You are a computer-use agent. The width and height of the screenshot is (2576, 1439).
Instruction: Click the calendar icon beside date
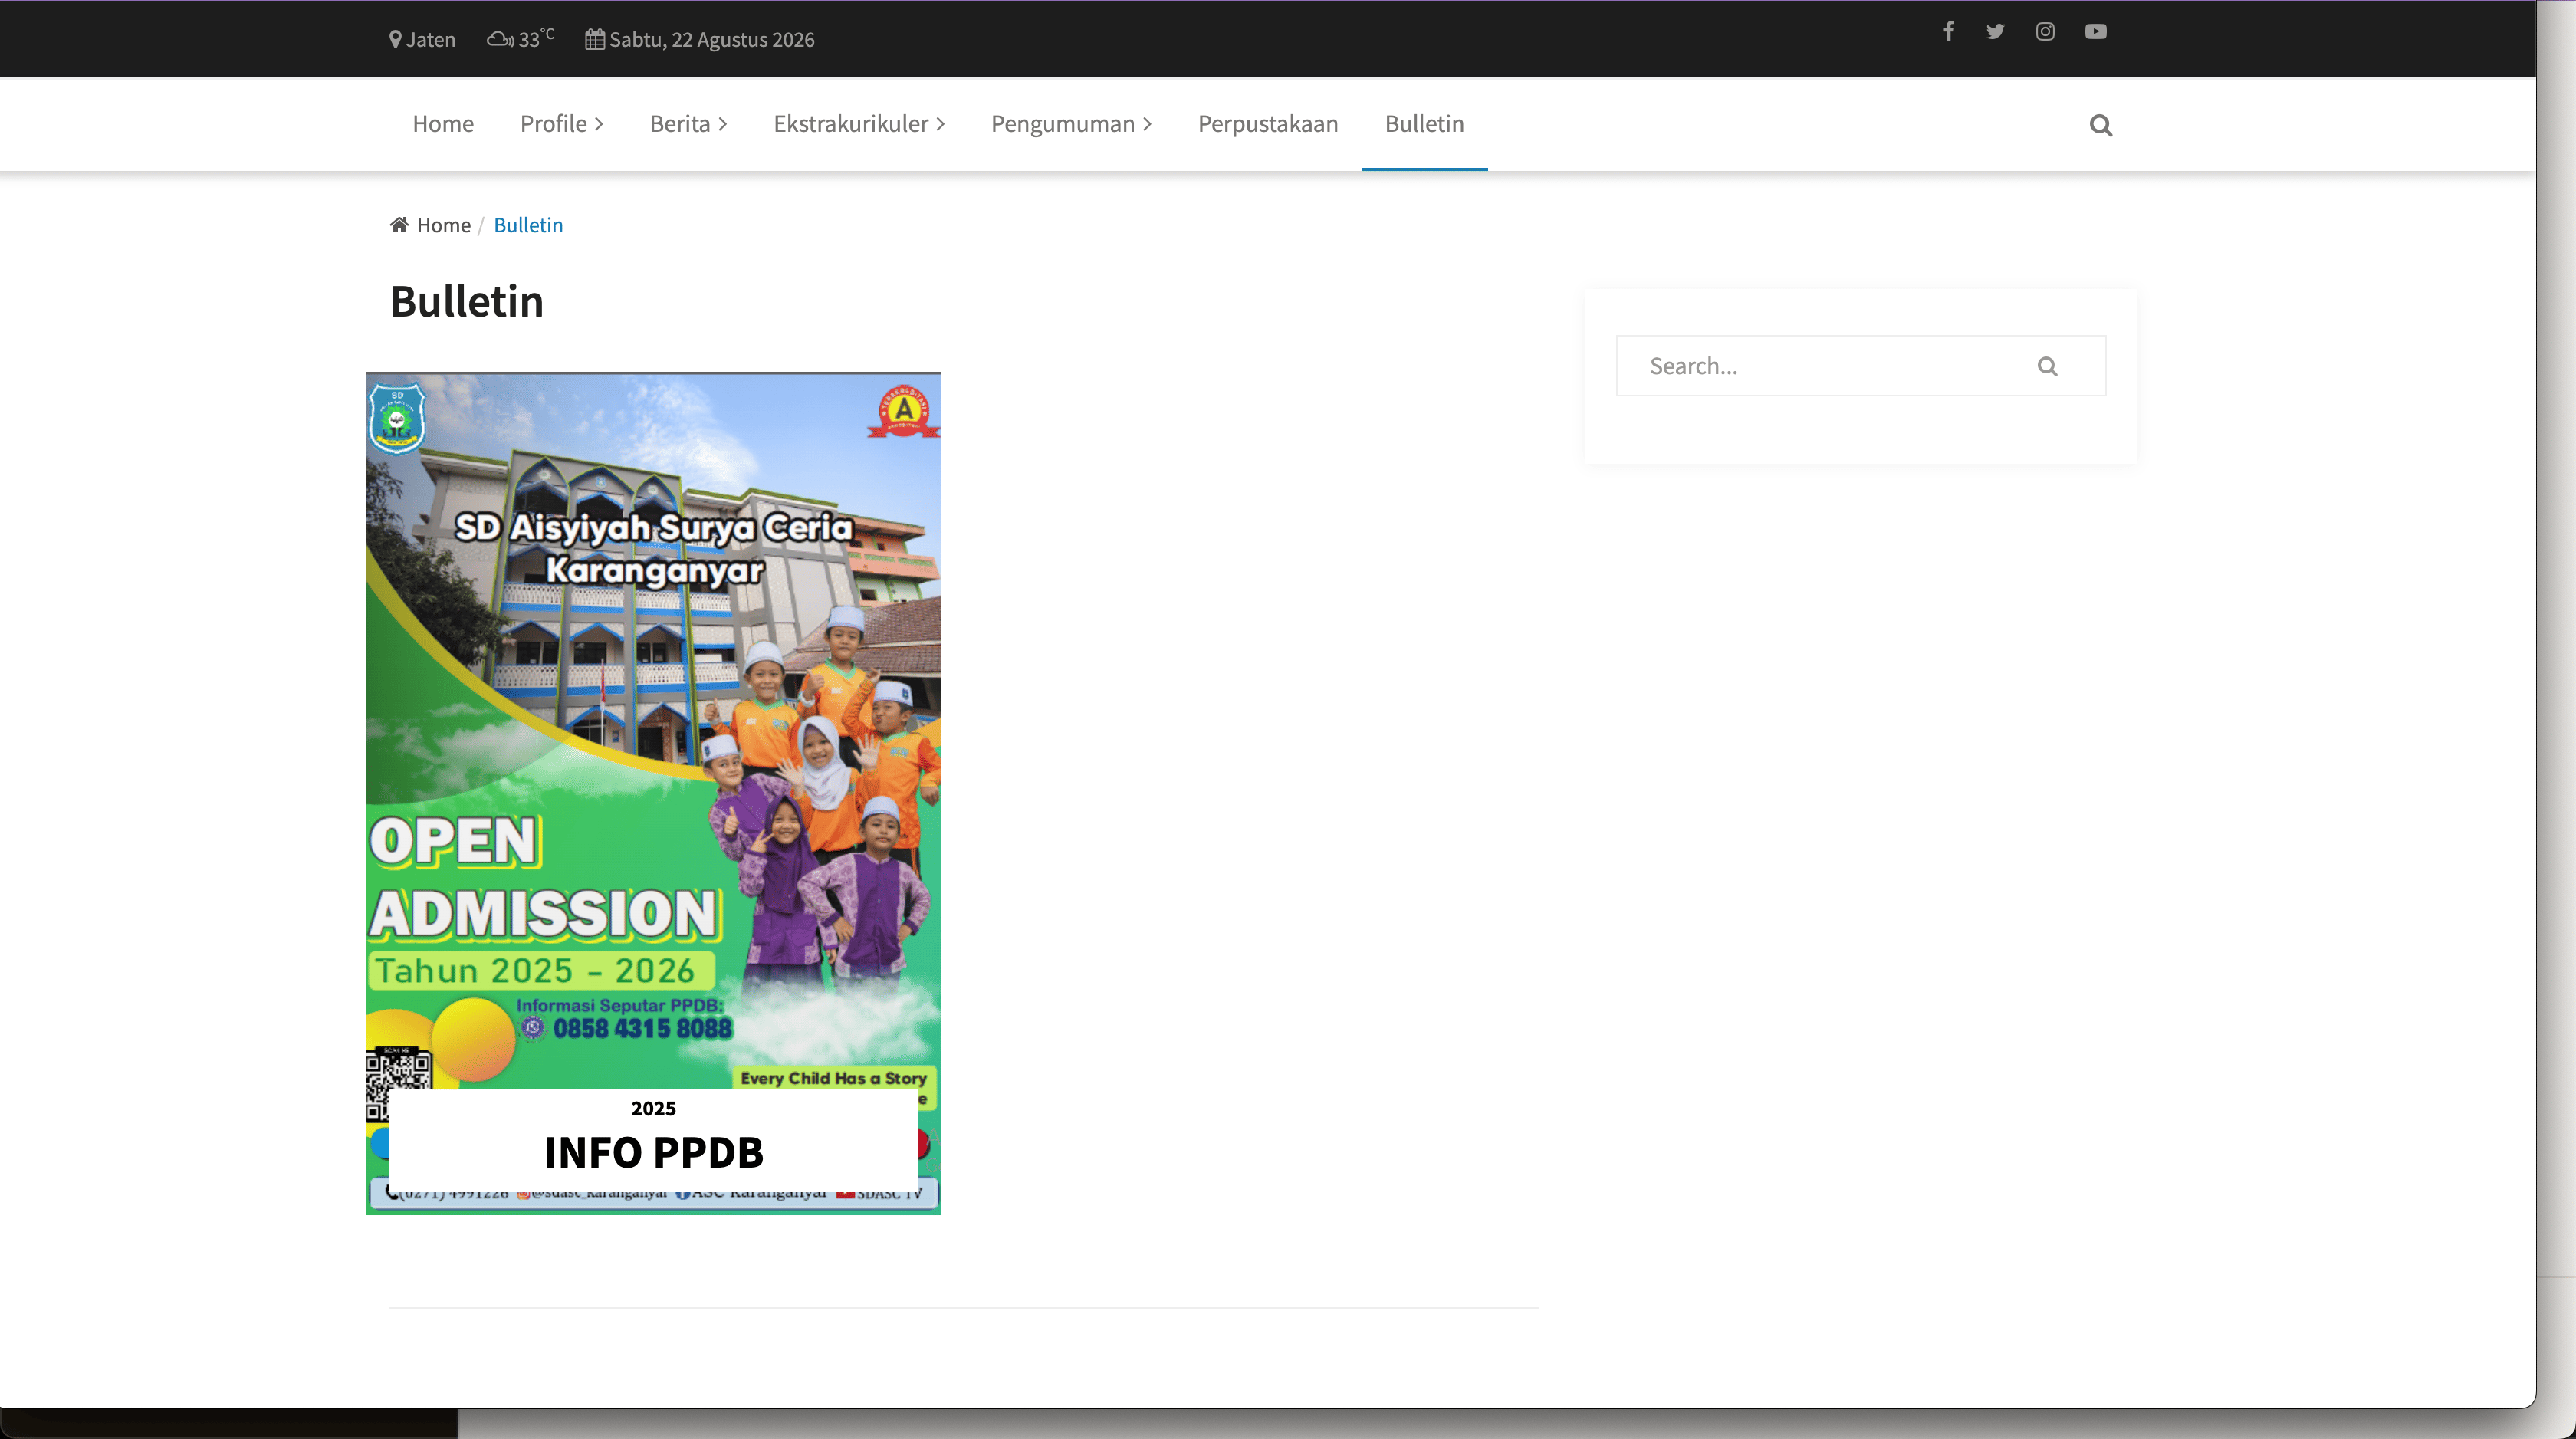click(x=594, y=39)
